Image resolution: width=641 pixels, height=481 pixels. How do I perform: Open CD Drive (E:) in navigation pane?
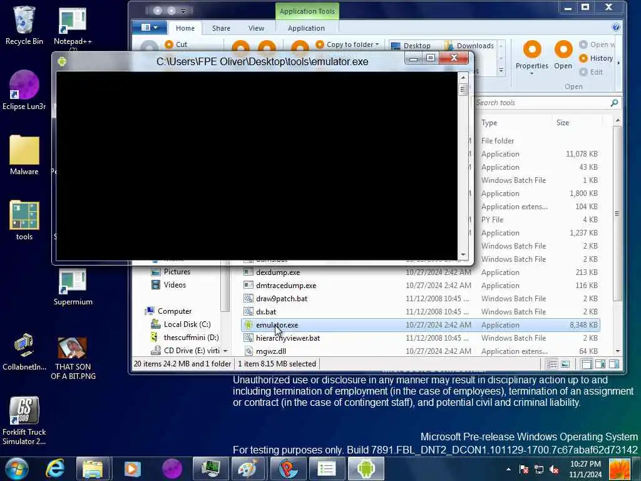tap(185, 351)
